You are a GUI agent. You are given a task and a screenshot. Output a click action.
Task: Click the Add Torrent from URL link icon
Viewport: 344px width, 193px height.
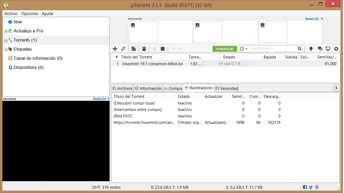pos(123,49)
